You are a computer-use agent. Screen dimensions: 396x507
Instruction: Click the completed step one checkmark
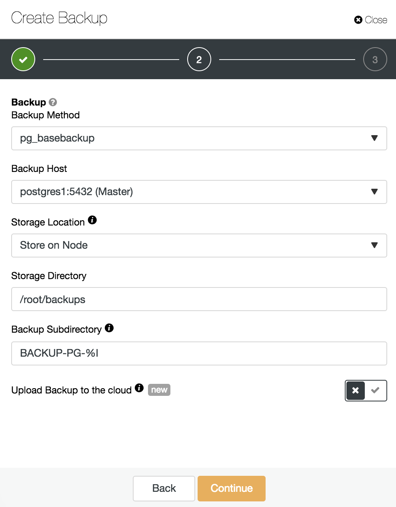pyautogui.click(x=23, y=59)
